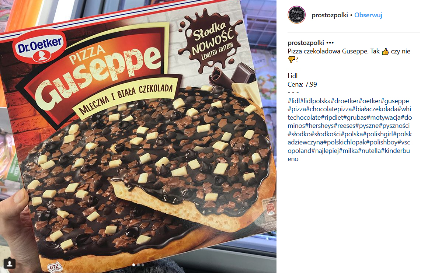
Task: Open prostozpolki username in the caption
Action: [x=306, y=43]
